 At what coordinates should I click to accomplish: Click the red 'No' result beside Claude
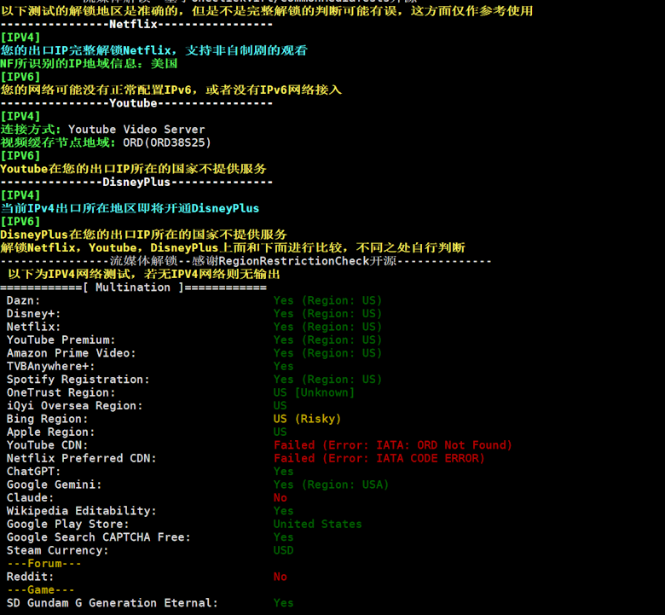pyautogui.click(x=280, y=497)
